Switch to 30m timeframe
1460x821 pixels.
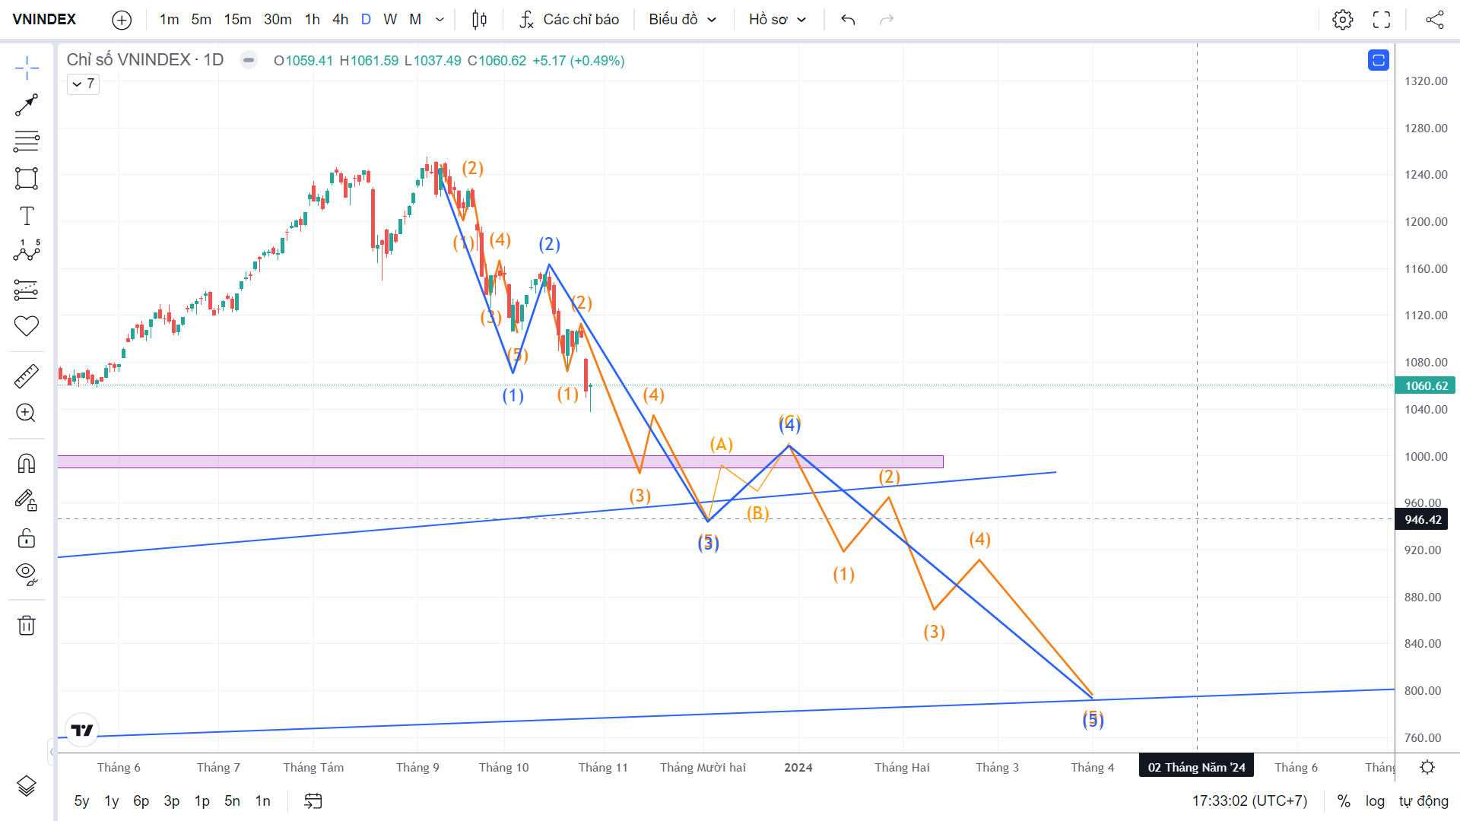tap(278, 20)
